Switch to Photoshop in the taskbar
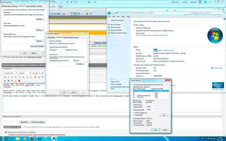The height and width of the screenshot is (141, 226). click(x=40, y=139)
